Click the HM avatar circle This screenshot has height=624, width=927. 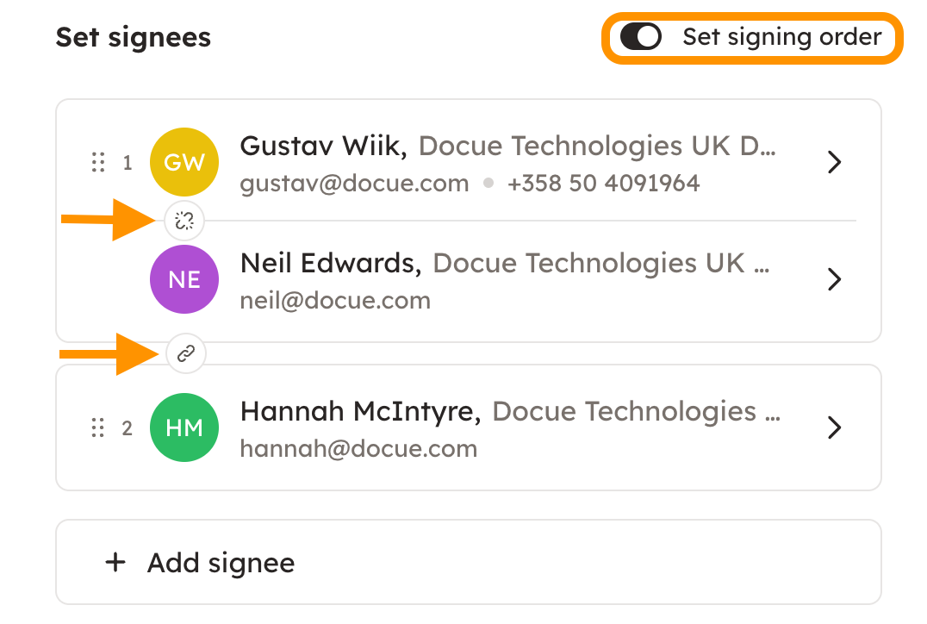[x=184, y=427]
